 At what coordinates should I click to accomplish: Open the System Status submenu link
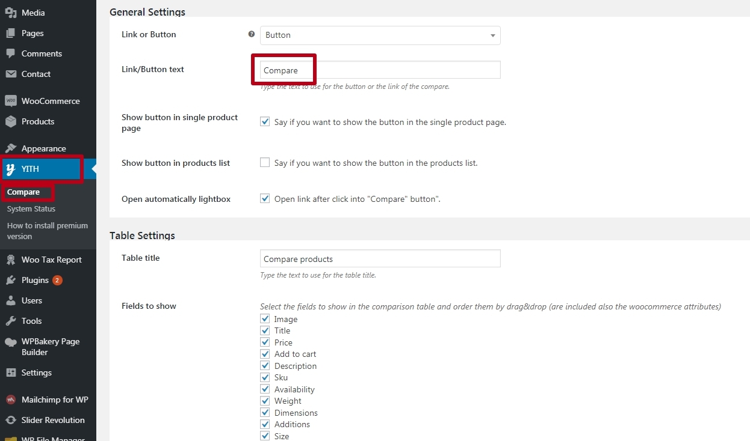point(31,209)
